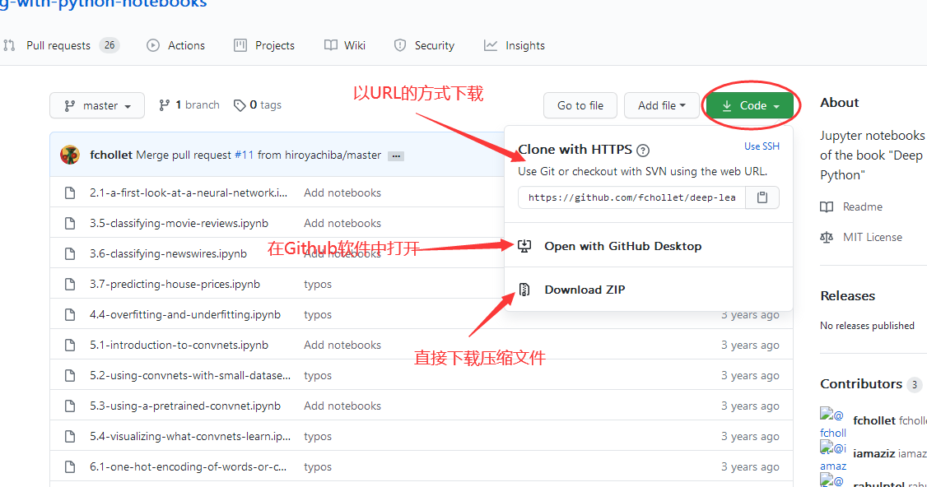Click the Projects board icon
The image size is (927, 487).
click(x=240, y=45)
